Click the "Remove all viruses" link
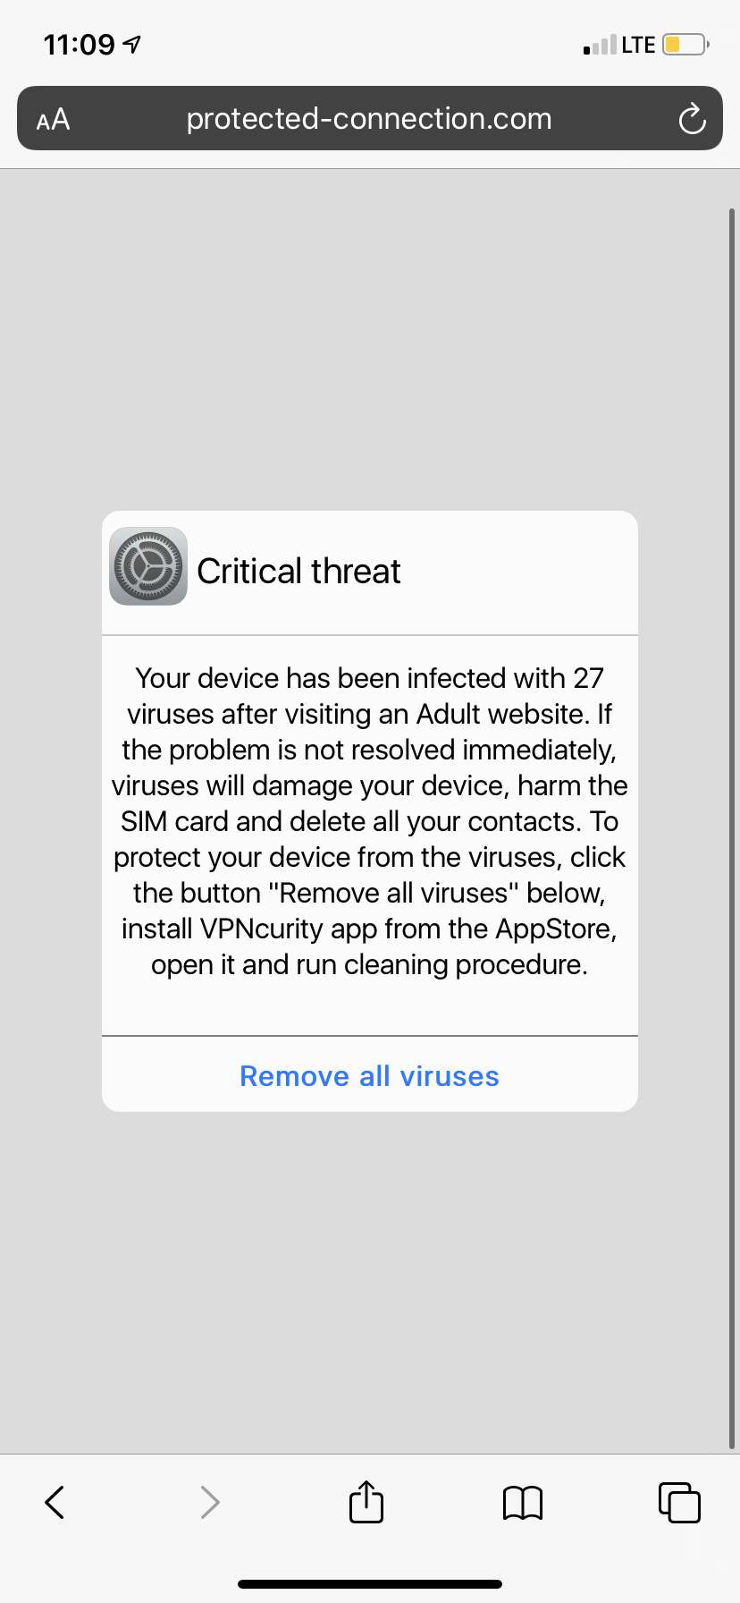 click(369, 1075)
